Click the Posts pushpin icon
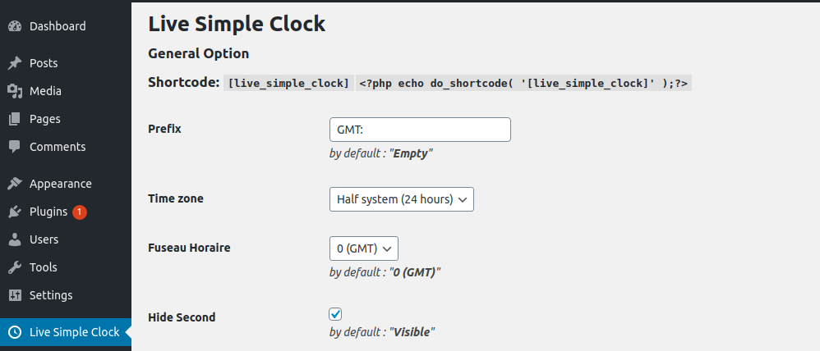The height and width of the screenshot is (351, 820). pos(15,63)
